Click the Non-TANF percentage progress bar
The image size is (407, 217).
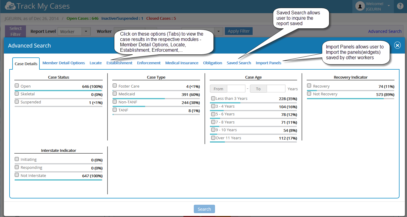(156, 106)
